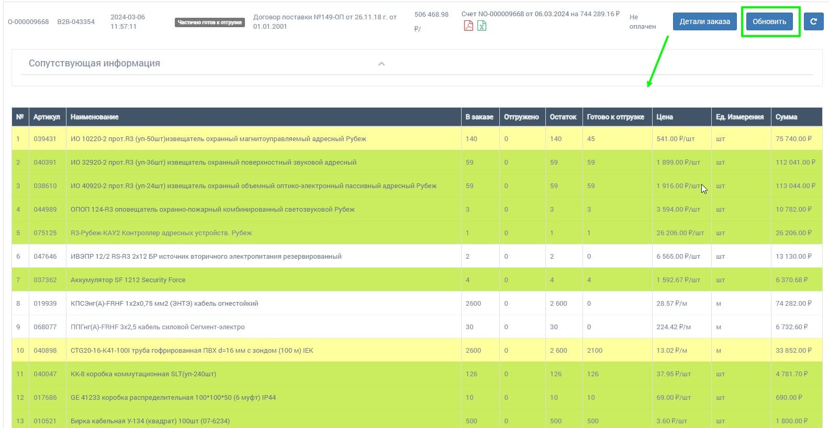
Task: Click the sum 75 740.00 ₽
Action: coord(793,139)
